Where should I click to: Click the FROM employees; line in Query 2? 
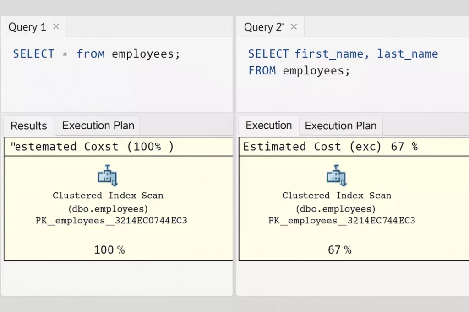click(299, 71)
